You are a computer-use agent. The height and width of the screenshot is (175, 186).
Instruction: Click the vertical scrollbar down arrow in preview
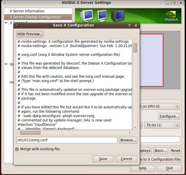pos(135,127)
